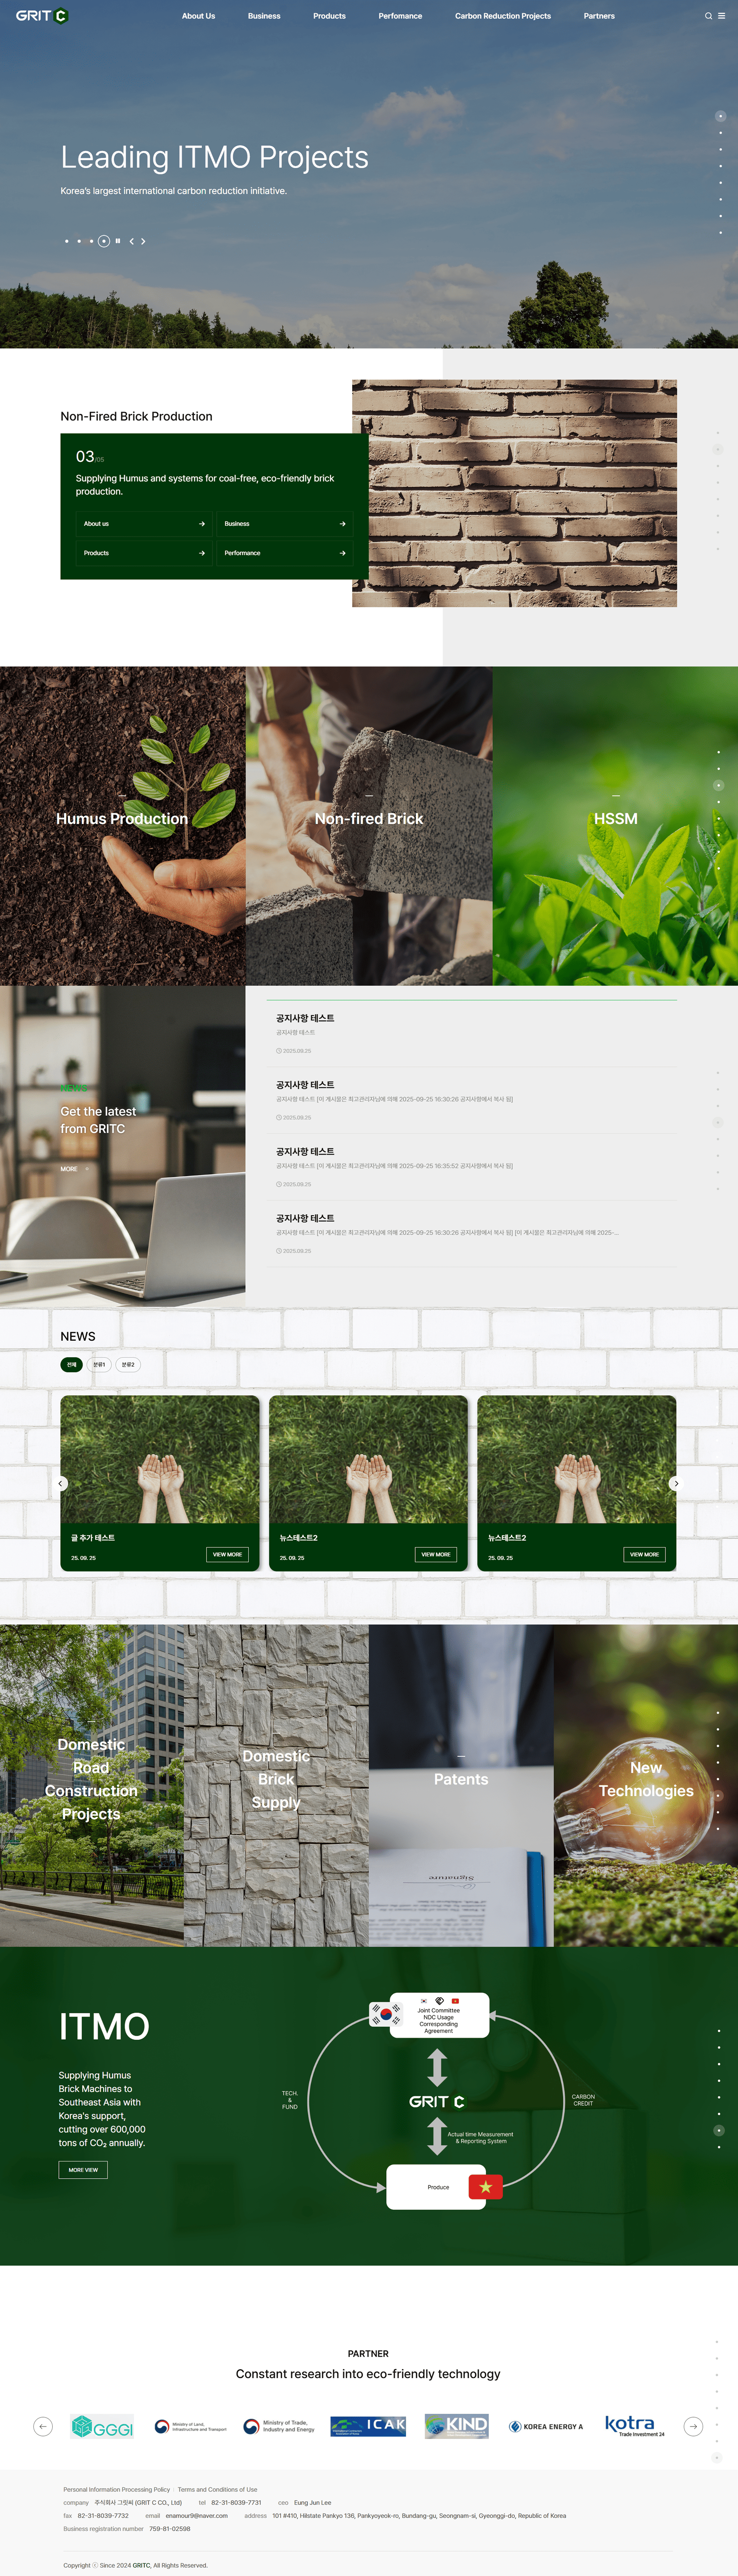Open Personal Information Processing Policy link

(x=116, y=2489)
